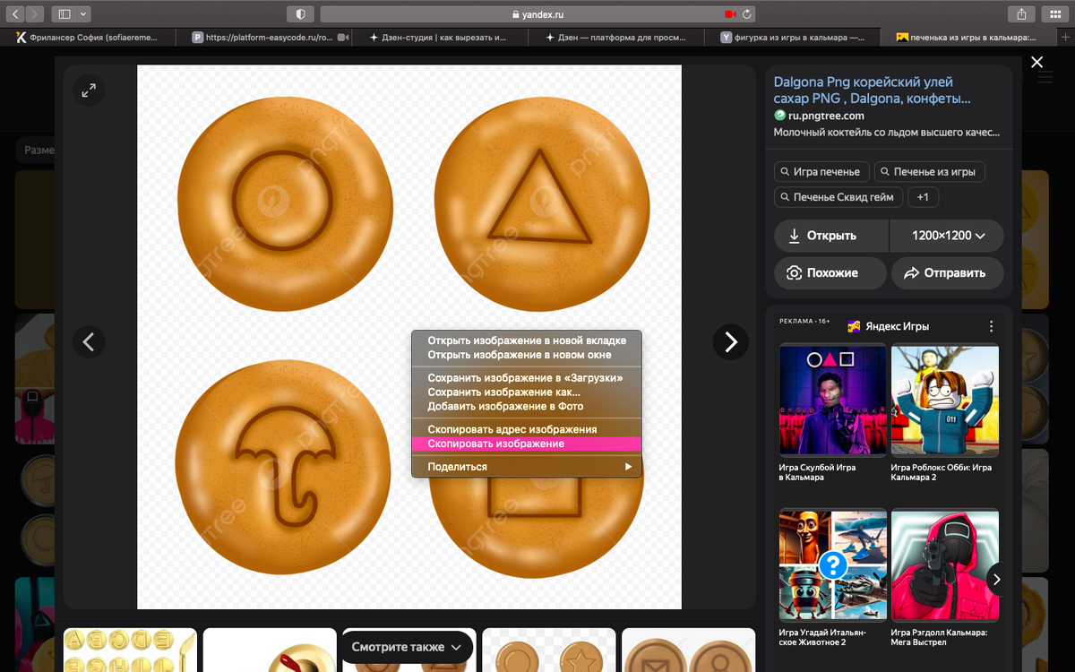Click Игра Скулбой Игра в Кальмара caption
The height and width of the screenshot is (672, 1075).
(x=817, y=472)
